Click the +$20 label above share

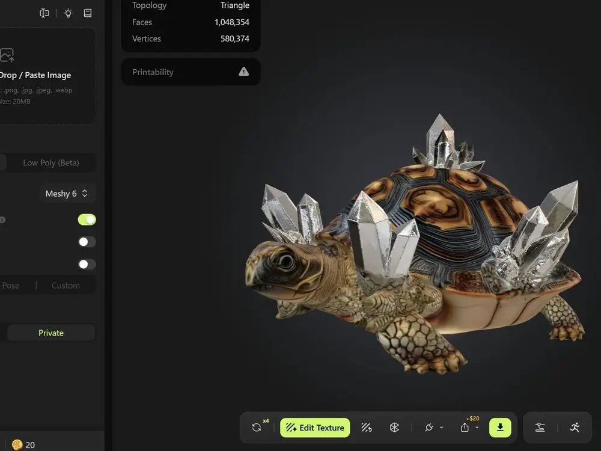click(472, 419)
